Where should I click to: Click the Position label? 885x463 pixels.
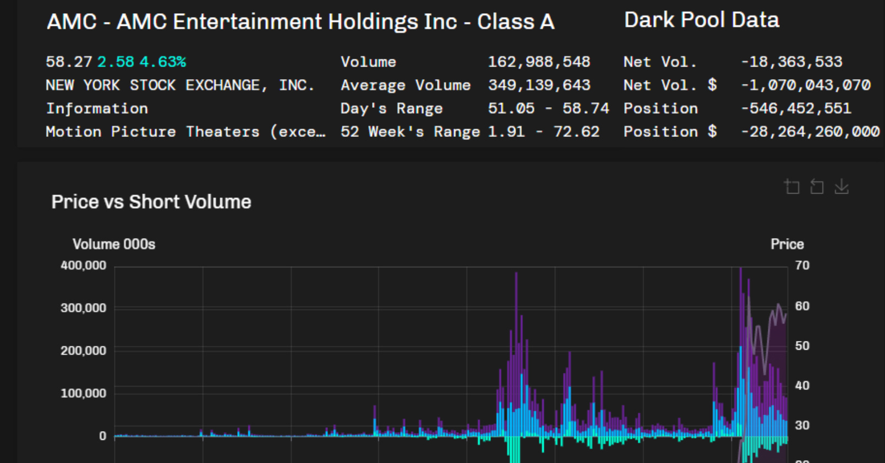pos(660,108)
